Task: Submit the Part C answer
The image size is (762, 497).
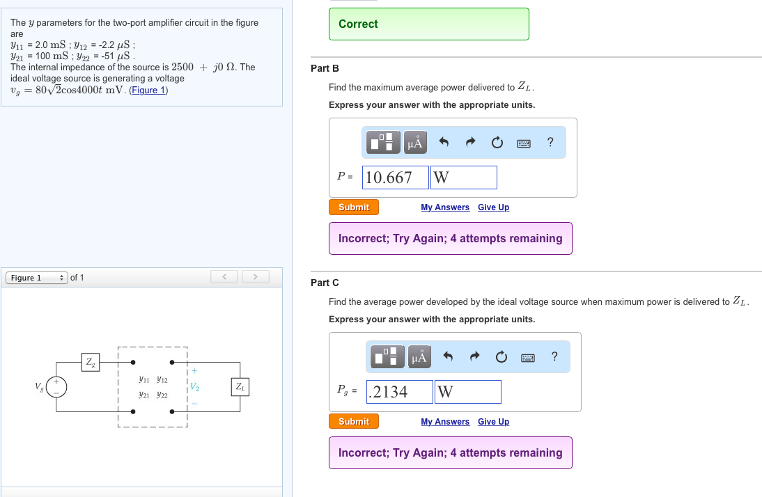Action: (354, 422)
